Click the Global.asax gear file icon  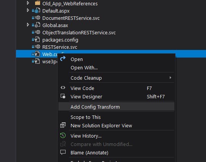(x=37, y=25)
